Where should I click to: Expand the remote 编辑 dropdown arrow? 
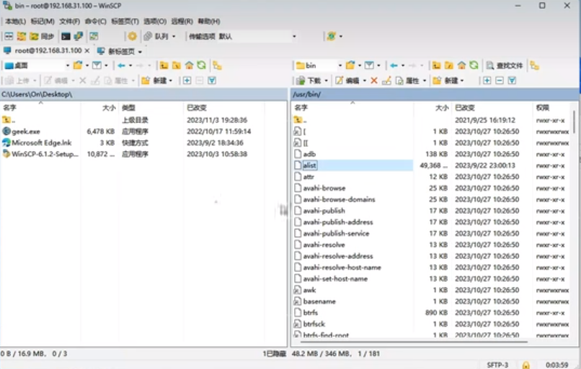click(364, 81)
